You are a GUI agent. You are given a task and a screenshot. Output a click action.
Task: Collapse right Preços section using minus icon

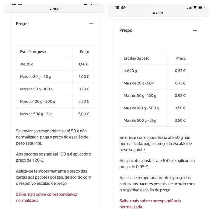(195, 30)
